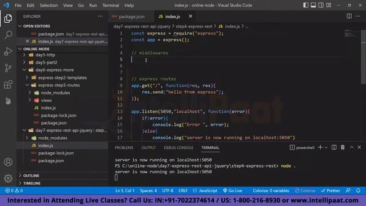
Task: Open terminal launch profile dropdown arrow
Action: click(326, 148)
